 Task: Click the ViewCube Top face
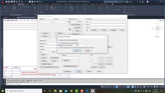158,28
